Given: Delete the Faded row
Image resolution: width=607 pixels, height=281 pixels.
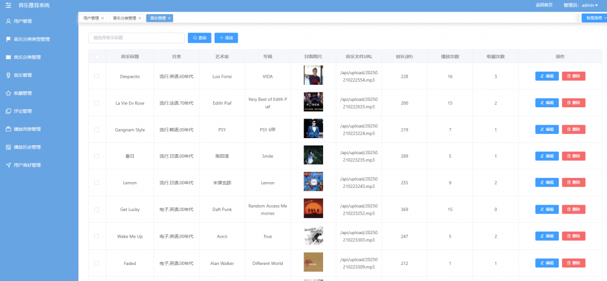Looking at the screenshot, I should pyautogui.click(x=573, y=263).
